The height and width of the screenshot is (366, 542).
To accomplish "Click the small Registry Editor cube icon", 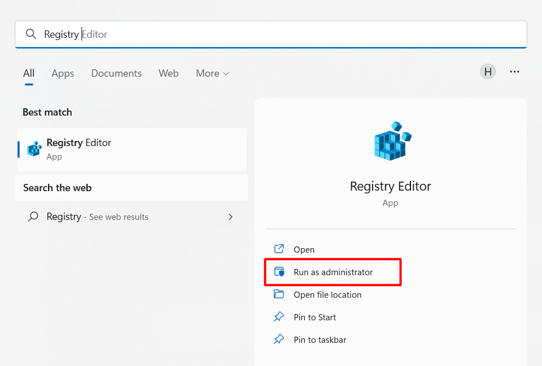I will [34, 149].
